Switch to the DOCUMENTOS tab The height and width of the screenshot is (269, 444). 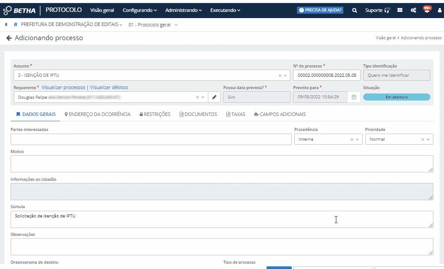[x=198, y=114]
